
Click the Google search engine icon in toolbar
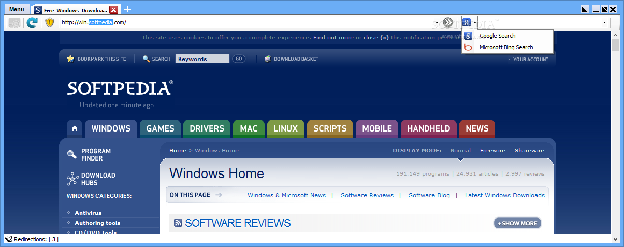[467, 22]
